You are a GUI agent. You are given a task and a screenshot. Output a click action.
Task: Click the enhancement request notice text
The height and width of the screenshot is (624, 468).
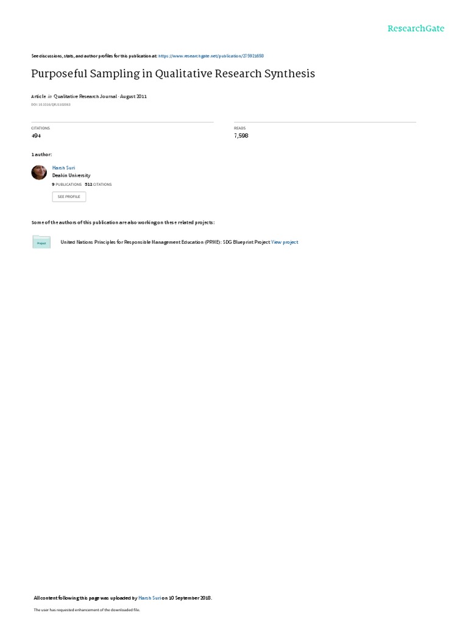[x=87, y=609]
